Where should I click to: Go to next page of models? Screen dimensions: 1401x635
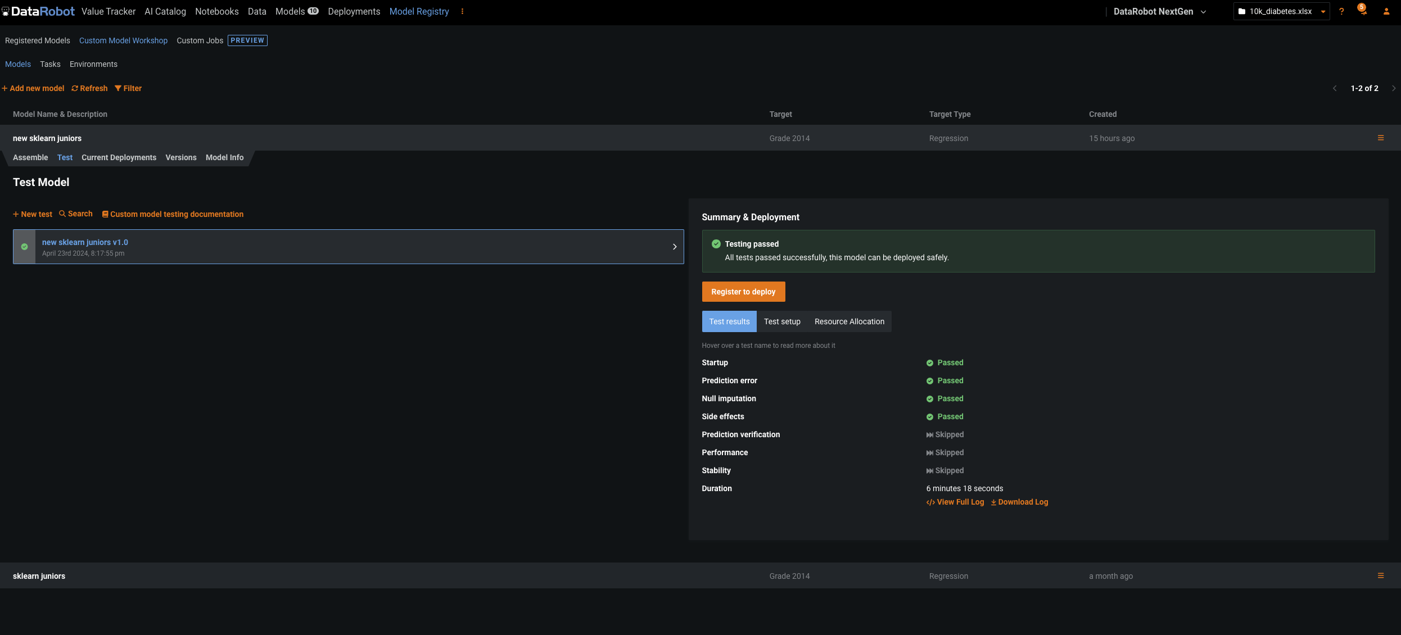1393,88
